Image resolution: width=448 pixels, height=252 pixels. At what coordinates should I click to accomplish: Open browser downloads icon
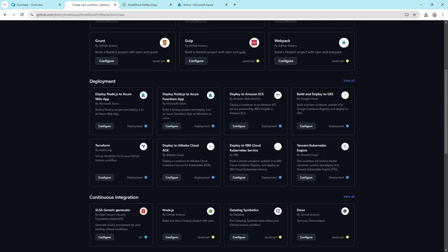(x=426, y=15)
